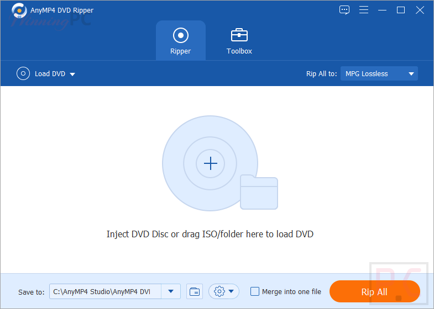Switch to the Toolbox tab
434x309 pixels.
239,41
